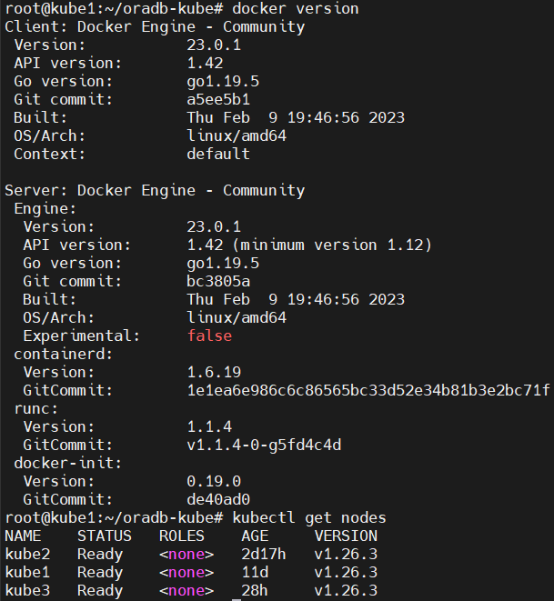Click the client Context 'default' value
This screenshot has height=601, width=554.
218,154
